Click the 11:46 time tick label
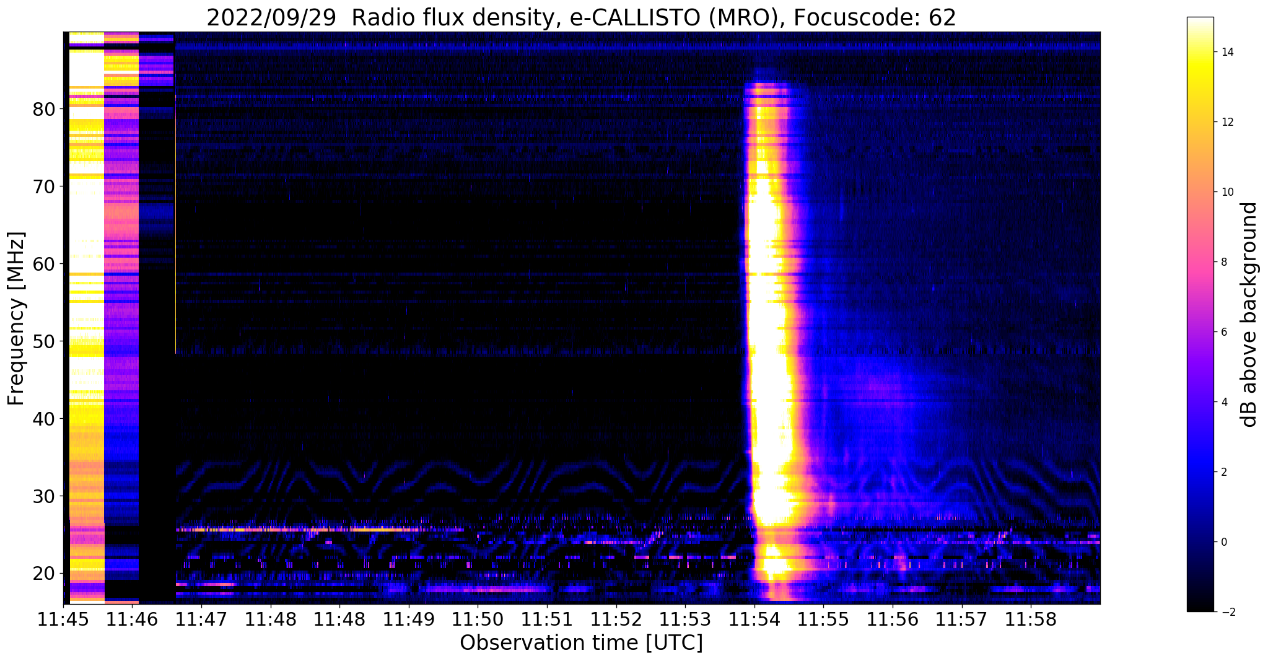This screenshot has height=661, width=1268. coord(132,619)
